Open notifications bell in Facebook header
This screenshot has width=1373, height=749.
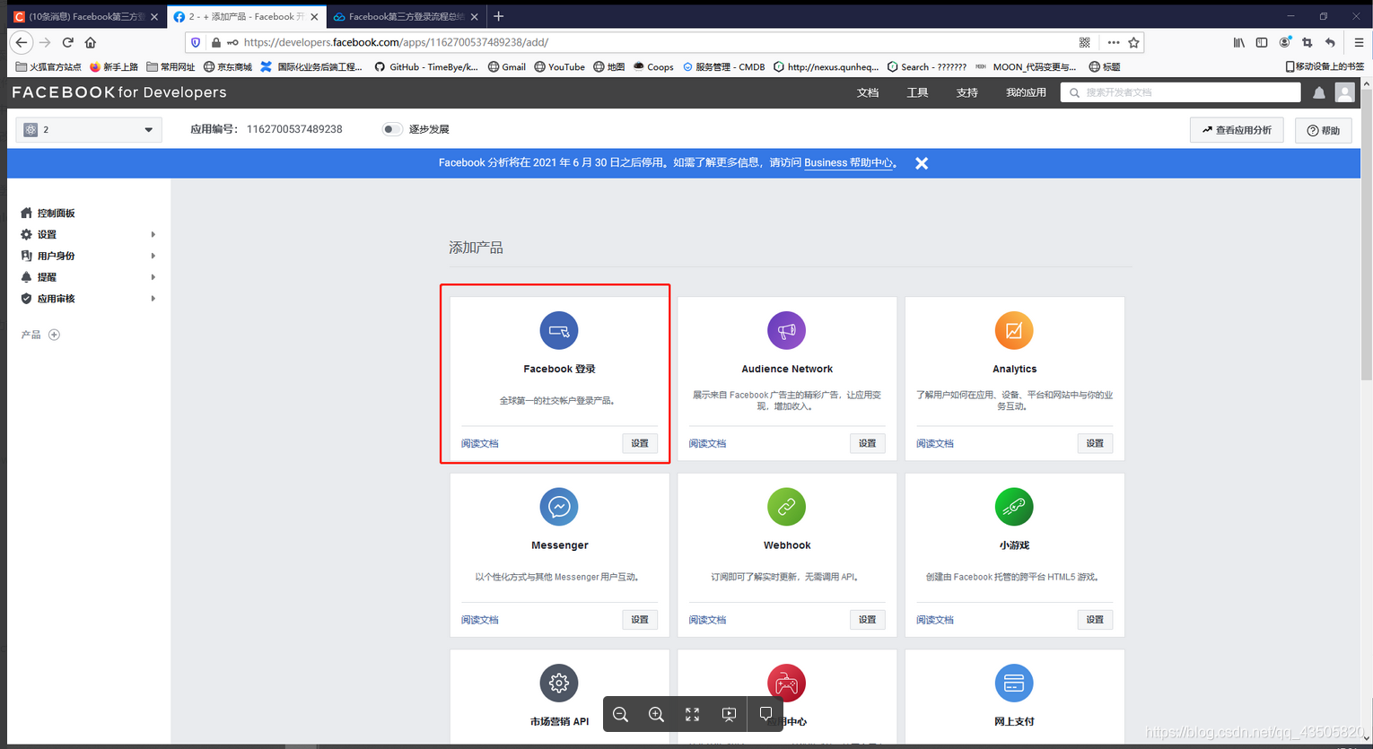[x=1319, y=92]
